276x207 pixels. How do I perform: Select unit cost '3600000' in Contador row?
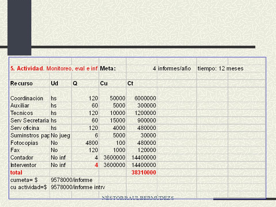click(114, 158)
